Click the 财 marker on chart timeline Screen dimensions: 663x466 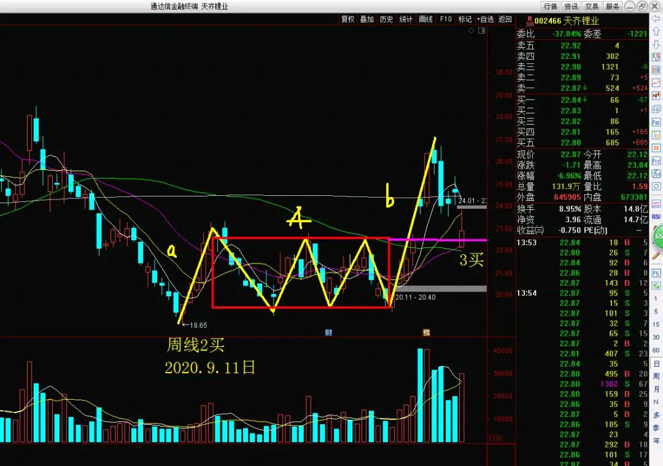tap(328, 333)
